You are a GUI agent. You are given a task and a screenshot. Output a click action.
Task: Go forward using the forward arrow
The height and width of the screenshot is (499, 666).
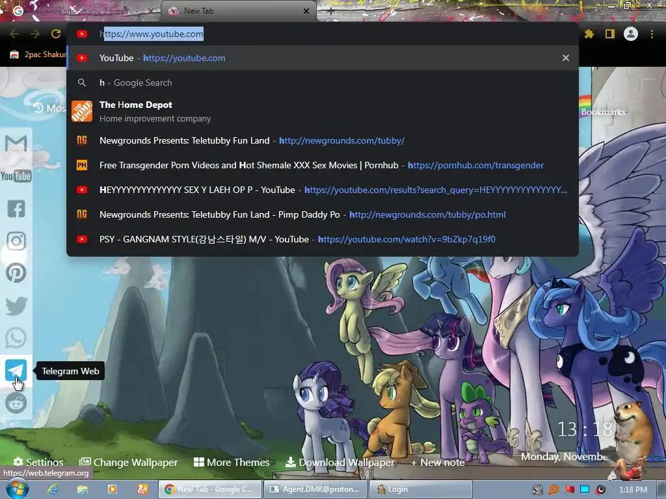(35, 34)
